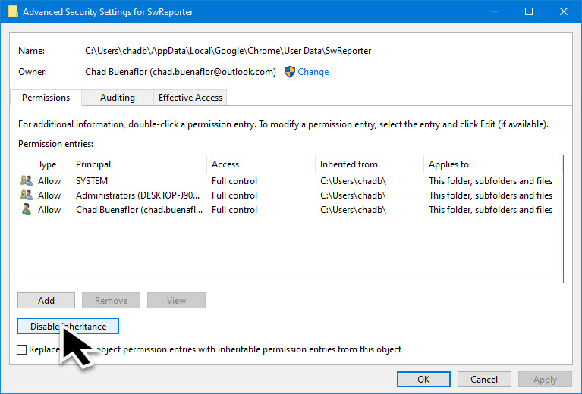582x394 pixels.
Task: Click the shield icon beside Change
Action: pyautogui.click(x=290, y=71)
